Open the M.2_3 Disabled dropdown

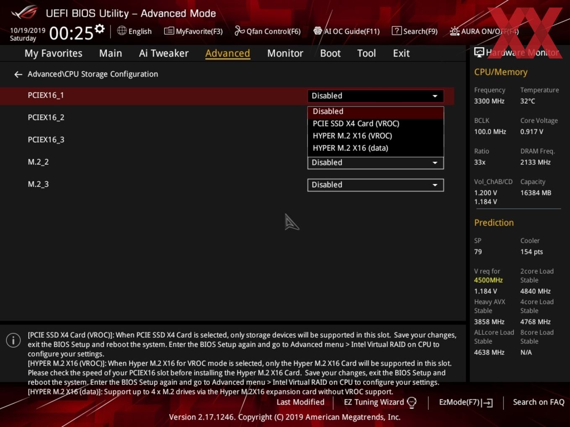(376, 185)
